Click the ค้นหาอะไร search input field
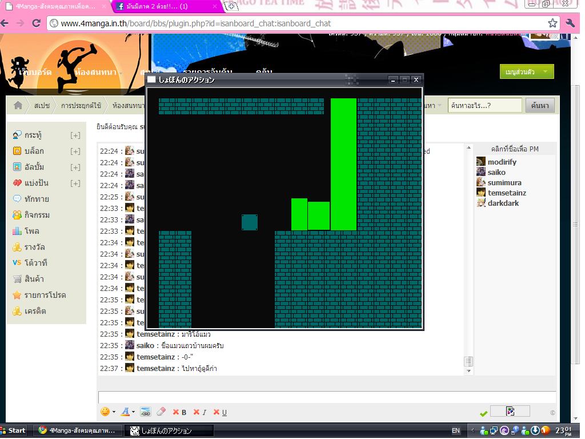 click(x=484, y=106)
